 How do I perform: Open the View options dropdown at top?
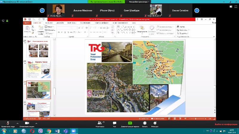140,2
